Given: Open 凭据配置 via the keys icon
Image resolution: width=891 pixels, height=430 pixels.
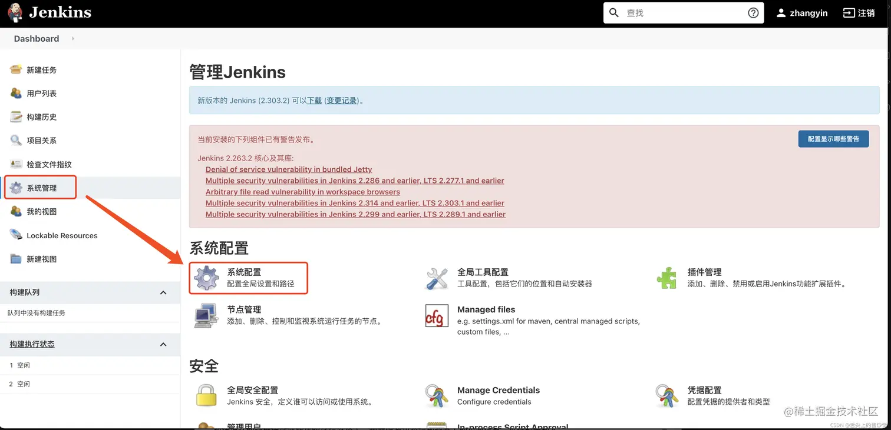Looking at the screenshot, I should click(666, 395).
